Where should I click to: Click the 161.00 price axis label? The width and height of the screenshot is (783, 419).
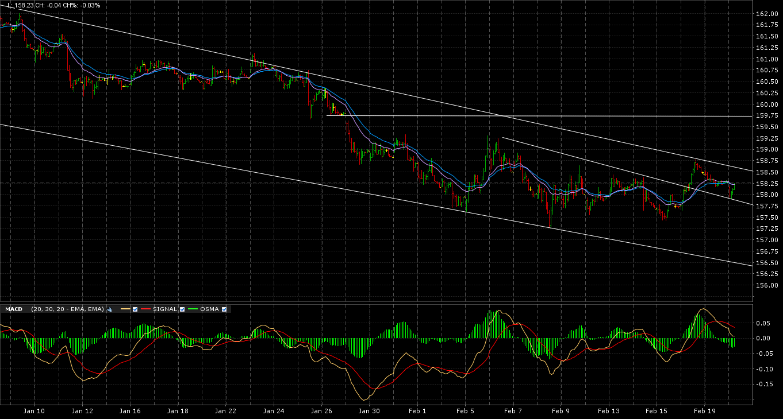[766, 59]
